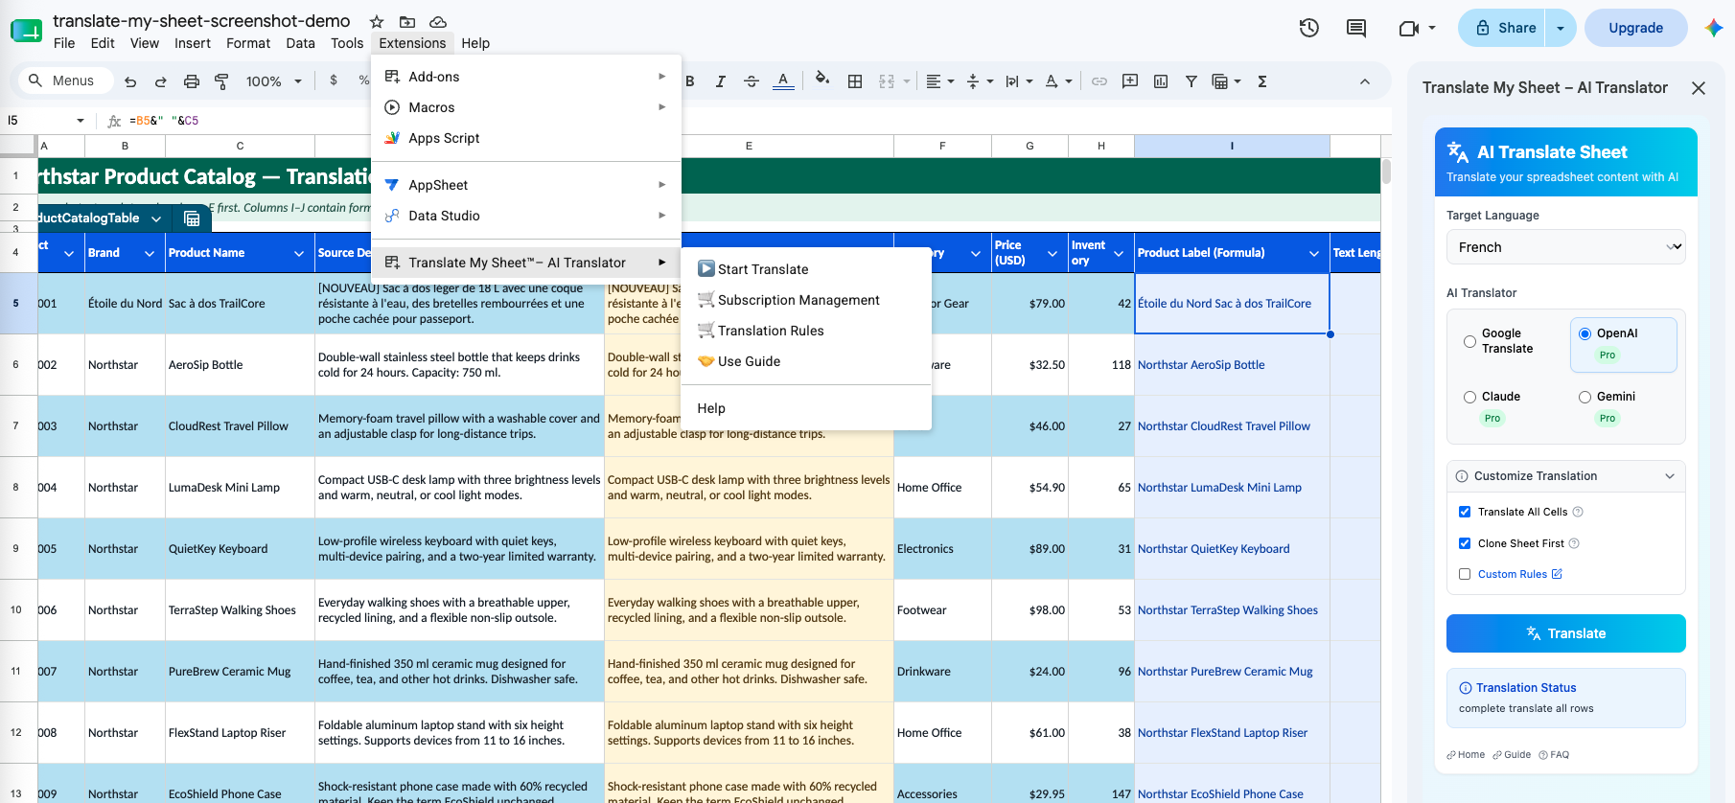The height and width of the screenshot is (803, 1735).
Task: Open the Custom Rules link
Action: tap(1520, 574)
